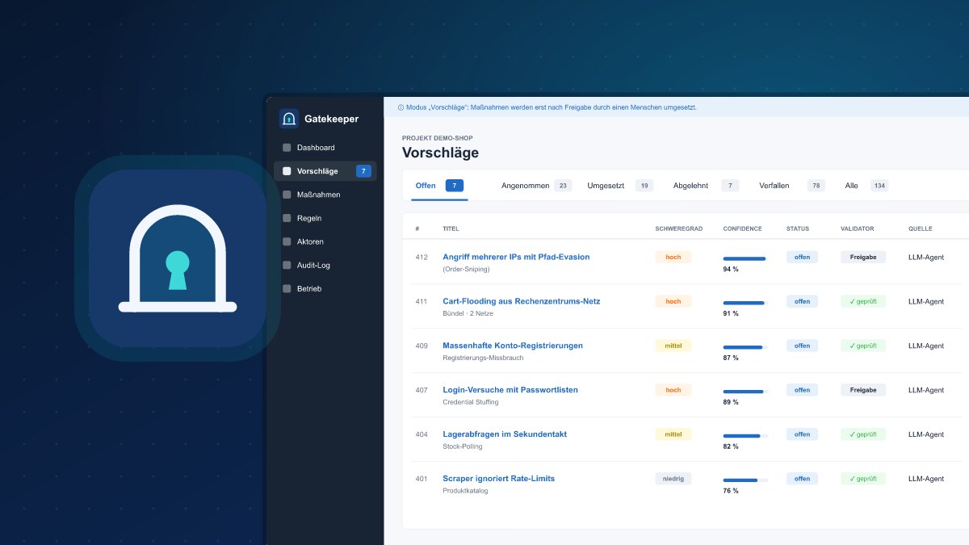Open proposal Lagerabfragen im Sekundentakt
969x545 pixels.
tap(505, 434)
